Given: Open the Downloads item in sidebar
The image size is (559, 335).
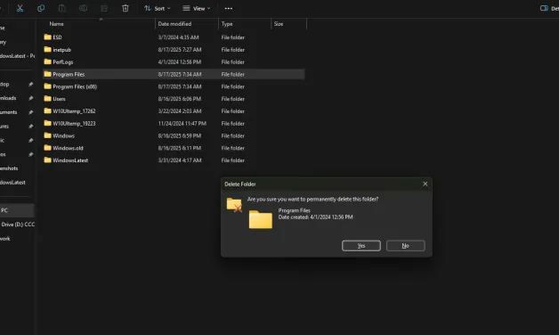Looking at the screenshot, I should 8,98.
